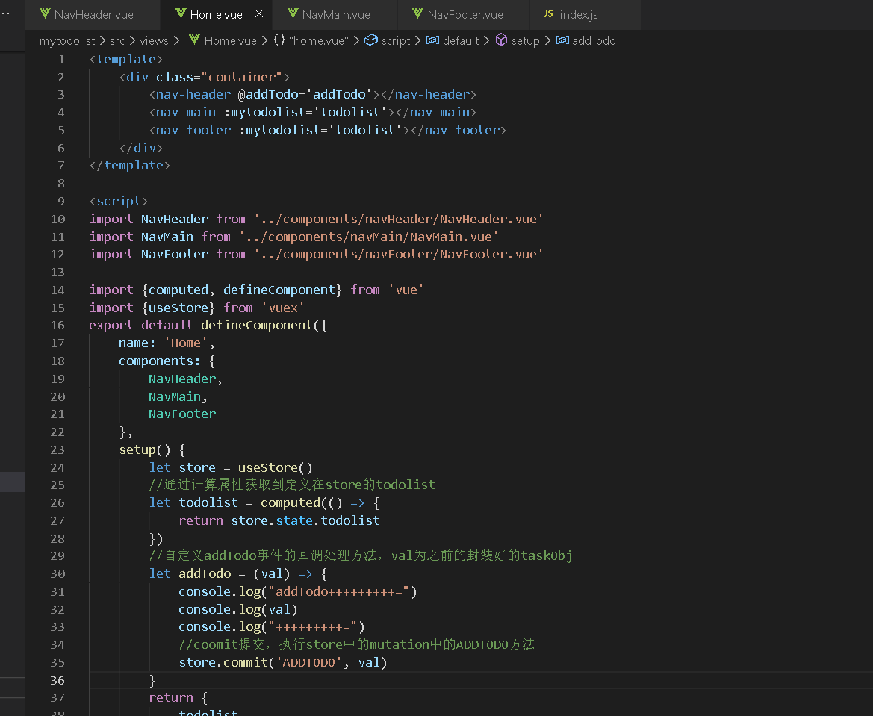Image resolution: width=873 pixels, height=716 pixels.
Task: Click line number 36 in the gutter
Action: pyautogui.click(x=58, y=680)
